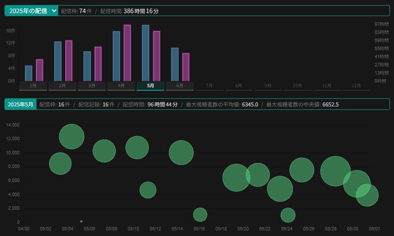
Task: Click the blue stream-count bar for 6月
Action: [x=175, y=65]
